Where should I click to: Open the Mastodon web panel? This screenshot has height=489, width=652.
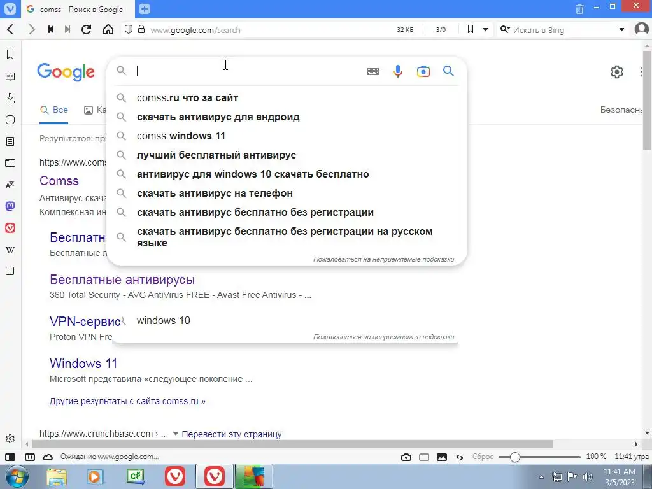(10, 206)
